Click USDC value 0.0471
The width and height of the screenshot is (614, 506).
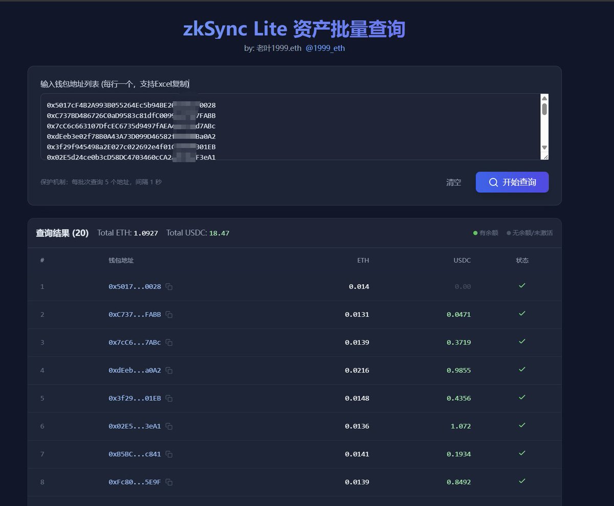click(458, 315)
